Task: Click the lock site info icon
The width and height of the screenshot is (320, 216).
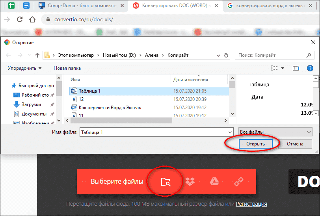Action: (48, 19)
